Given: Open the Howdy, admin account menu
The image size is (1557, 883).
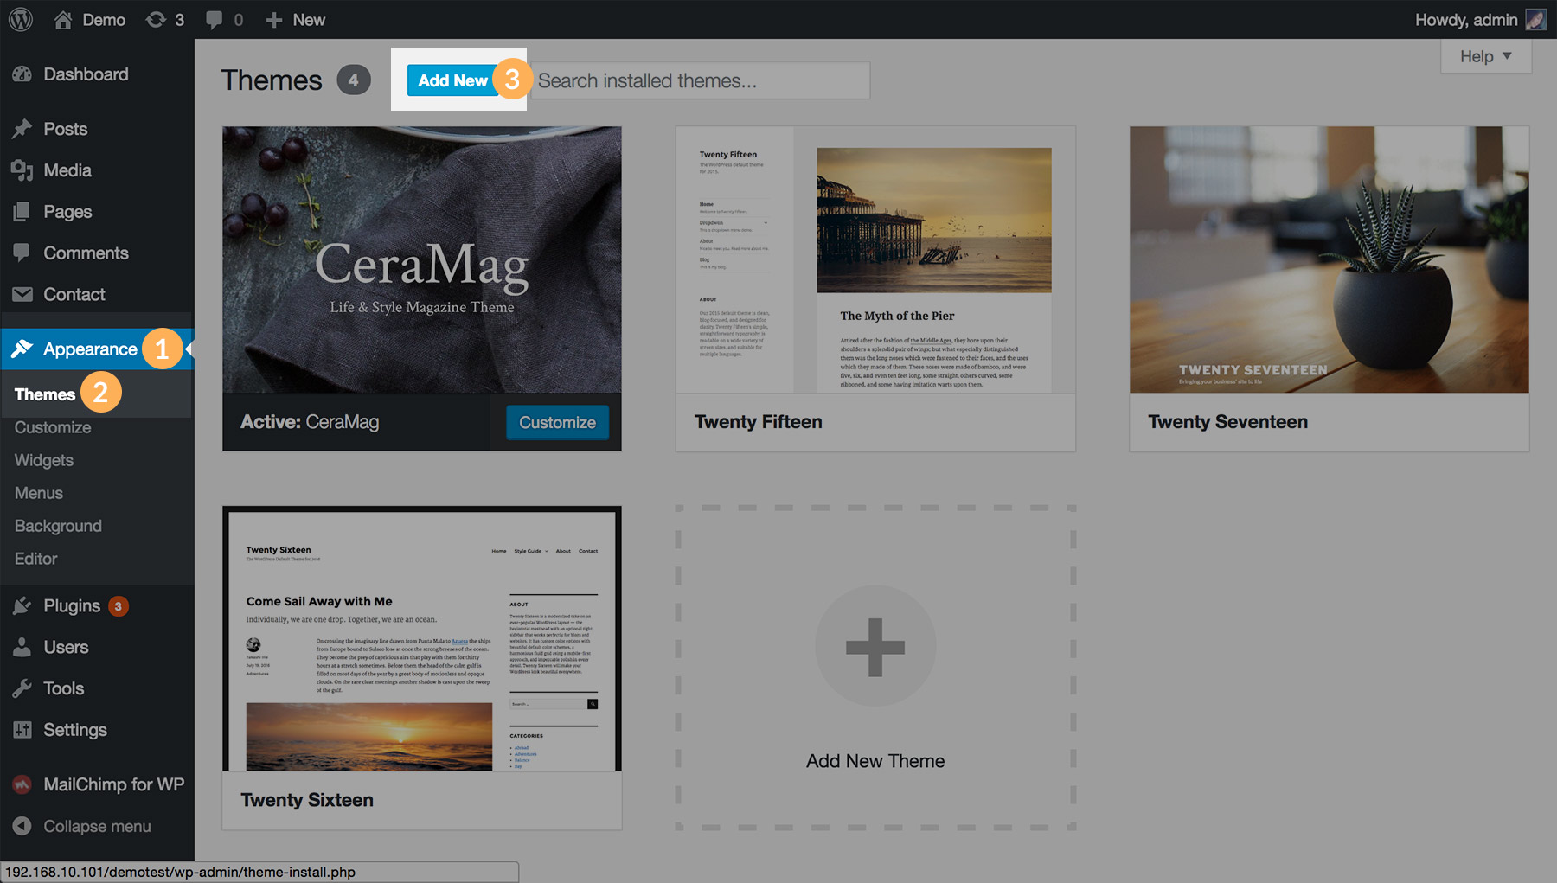Looking at the screenshot, I should tap(1465, 19).
